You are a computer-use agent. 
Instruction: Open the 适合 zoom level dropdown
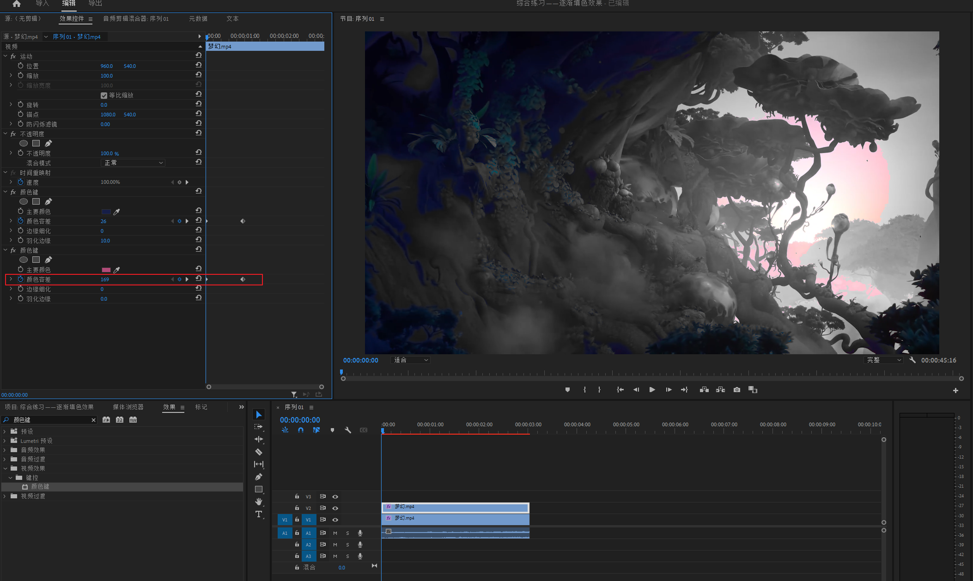[411, 360]
